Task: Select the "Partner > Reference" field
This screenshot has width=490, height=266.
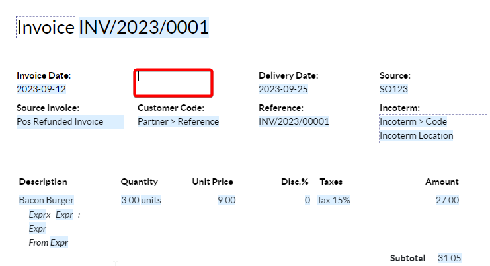Action: point(178,121)
